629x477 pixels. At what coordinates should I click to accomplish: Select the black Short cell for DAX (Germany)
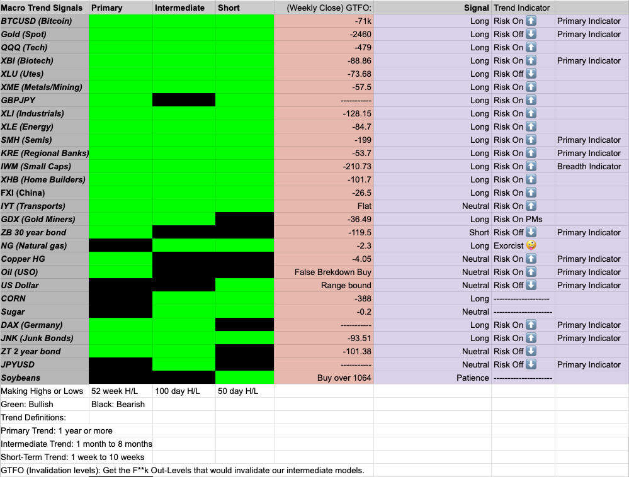click(245, 325)
